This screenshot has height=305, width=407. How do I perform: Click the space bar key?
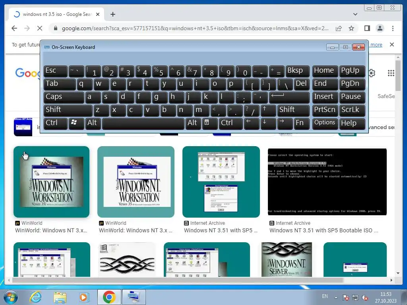coord(143,124)
